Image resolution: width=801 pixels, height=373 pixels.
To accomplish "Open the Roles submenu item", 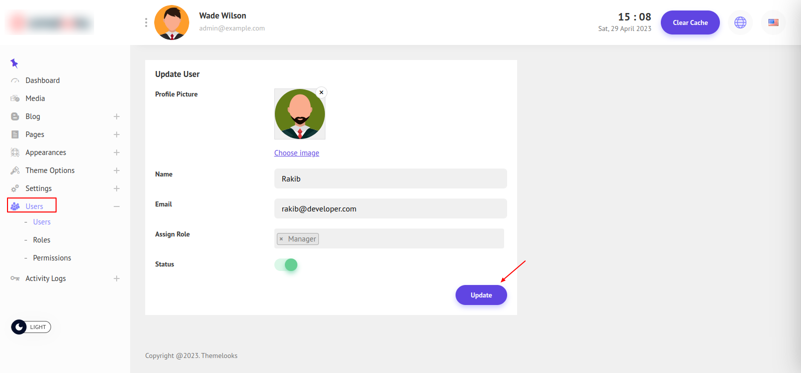I will (x=42, y=240).
